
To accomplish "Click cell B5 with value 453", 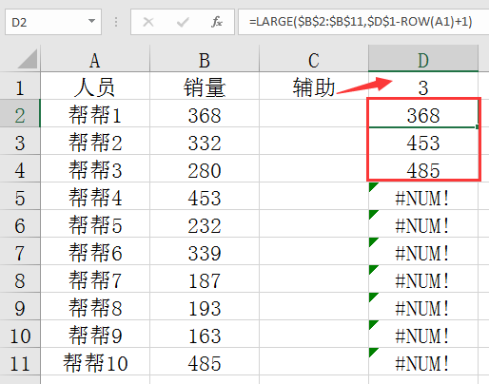I will (205, 196).
